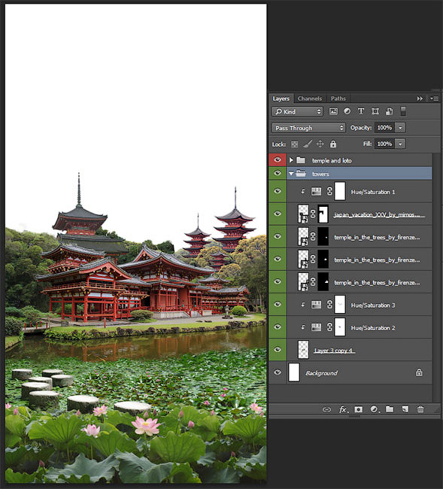The width and height of the screenshot is (443, 489).
Task: Expand the temple and loto group
Action: point(291,160)
